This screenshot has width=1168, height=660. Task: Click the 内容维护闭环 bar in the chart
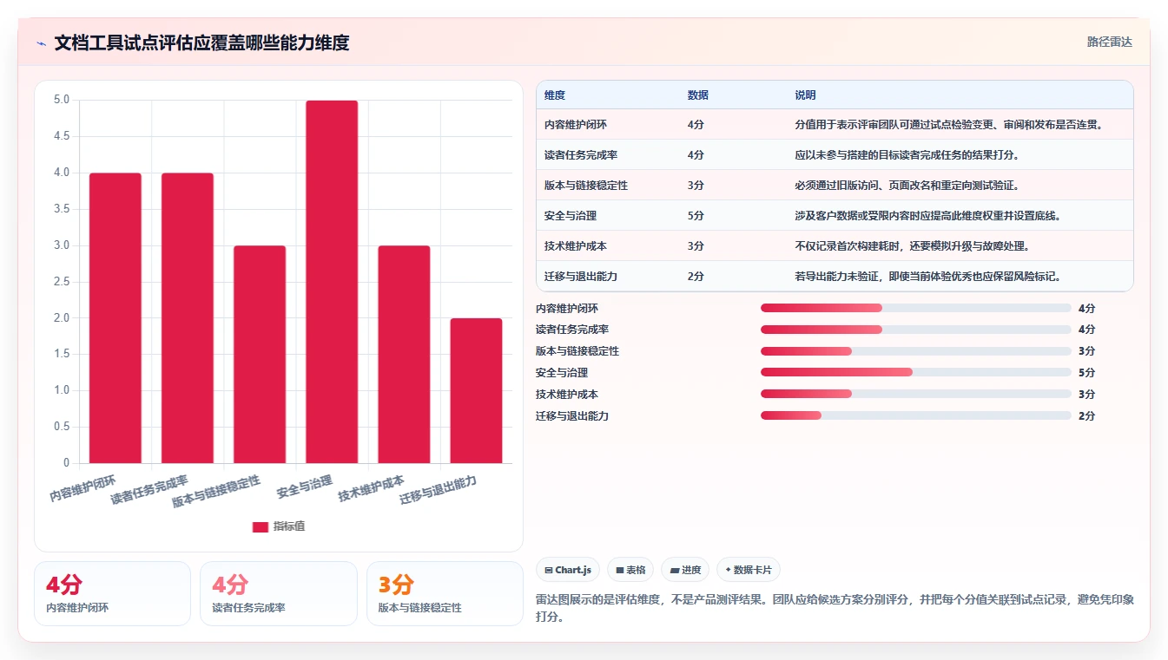(x=115, y=317)
